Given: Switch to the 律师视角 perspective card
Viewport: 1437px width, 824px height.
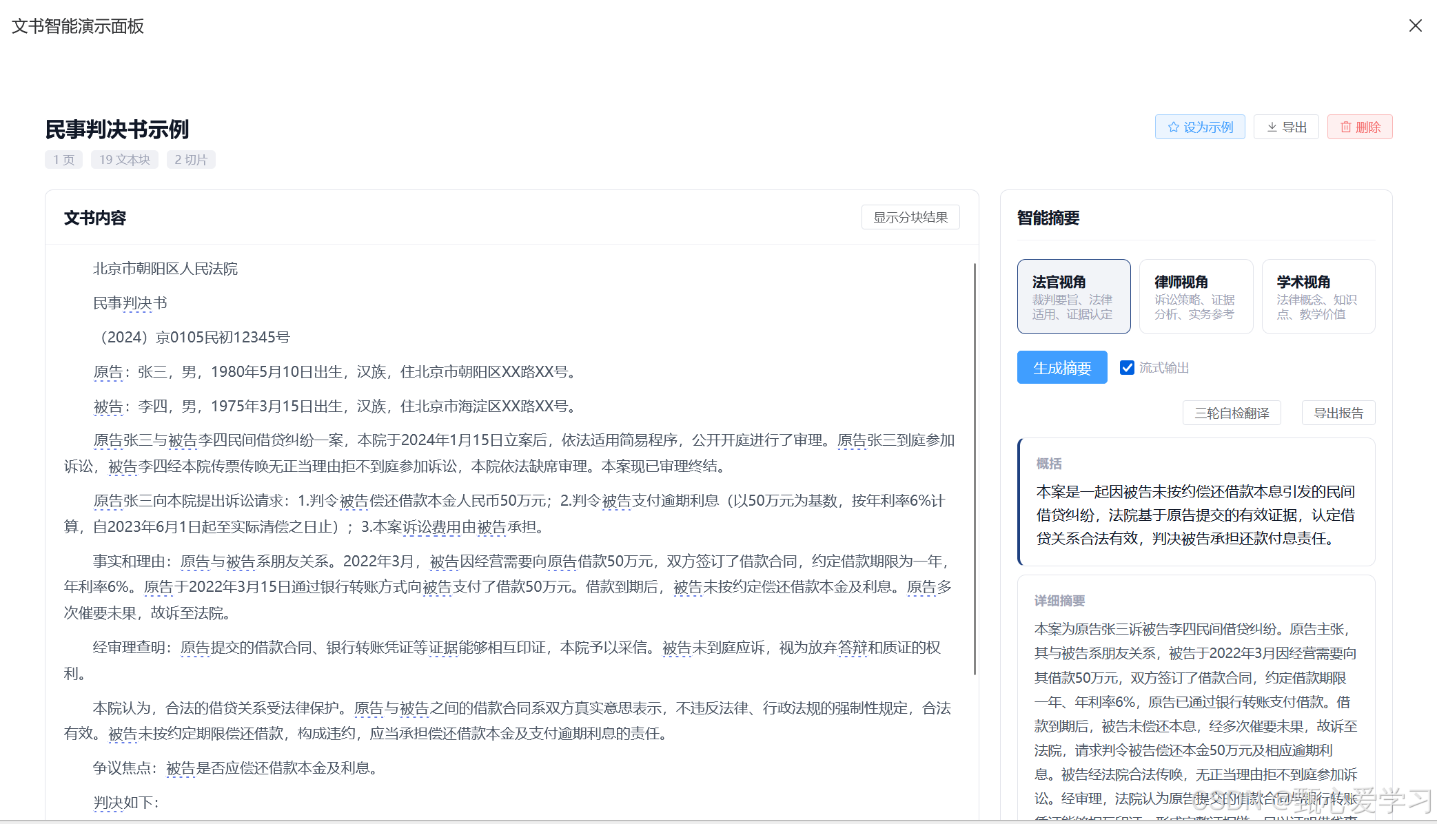Looking at the screenshot, I should click(1195, 296).
